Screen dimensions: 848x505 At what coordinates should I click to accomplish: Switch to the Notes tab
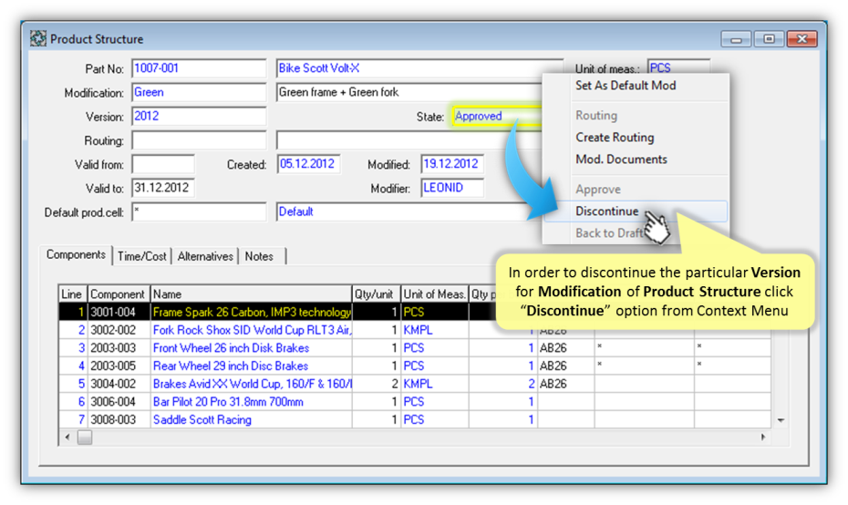259,256
